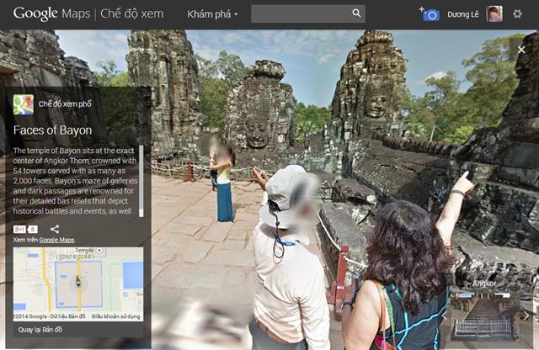Click the Faces of Bayon title
The image size is (539, 350).
[x=52, y=130]
